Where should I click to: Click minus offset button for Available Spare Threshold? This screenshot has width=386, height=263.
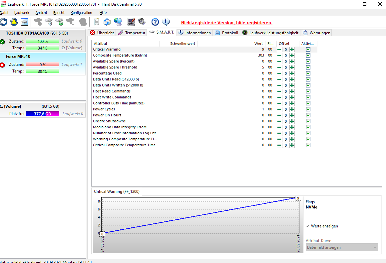pyautogui.click(x=279, y=67)
